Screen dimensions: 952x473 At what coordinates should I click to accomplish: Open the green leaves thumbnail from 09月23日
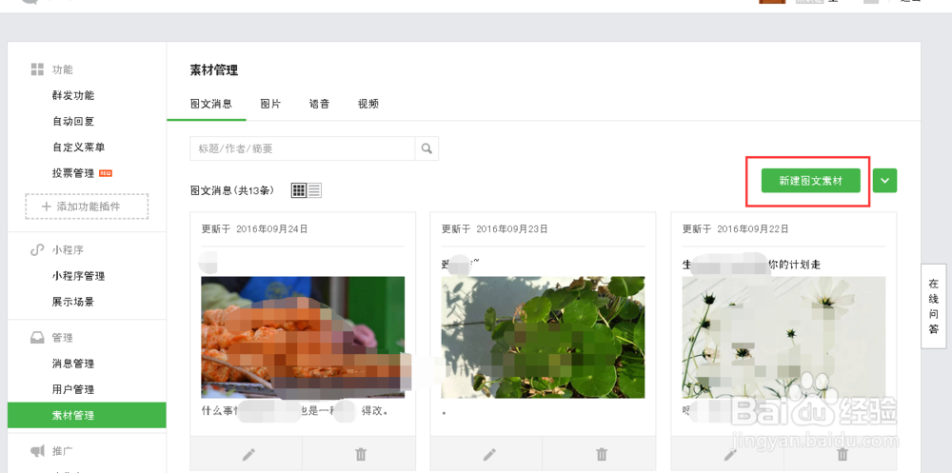coord(544,337)
